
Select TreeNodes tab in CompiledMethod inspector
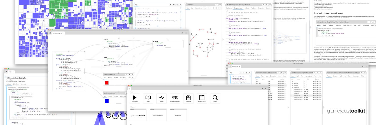[338, 25]
